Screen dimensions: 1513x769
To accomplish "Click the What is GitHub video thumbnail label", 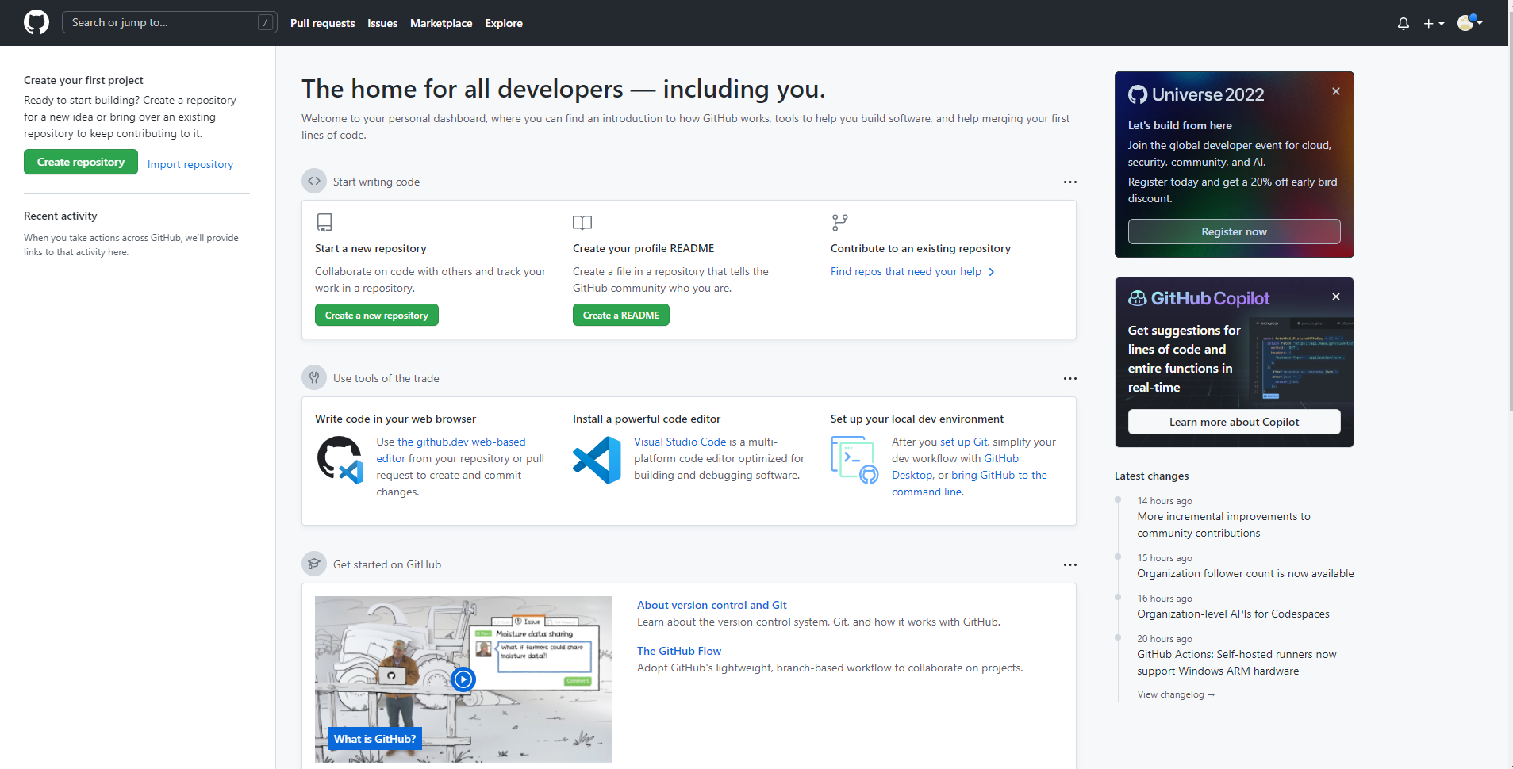I will (374, 739).
